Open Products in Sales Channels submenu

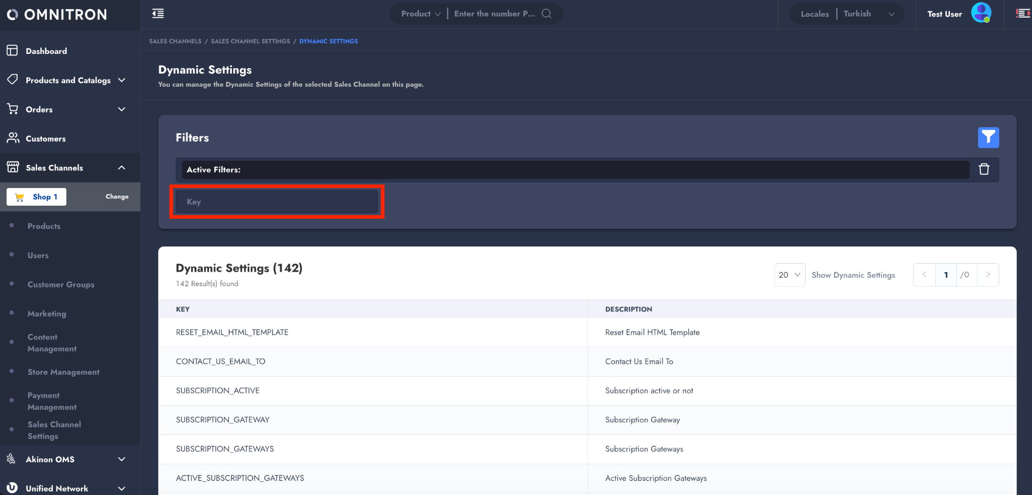tap(44, 226)
